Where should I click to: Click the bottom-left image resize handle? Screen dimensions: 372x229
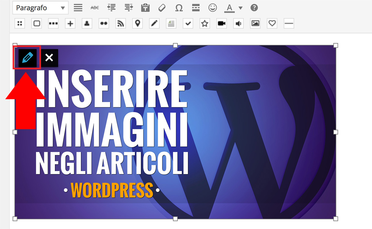pyautogui.click(x=15, y=219)
